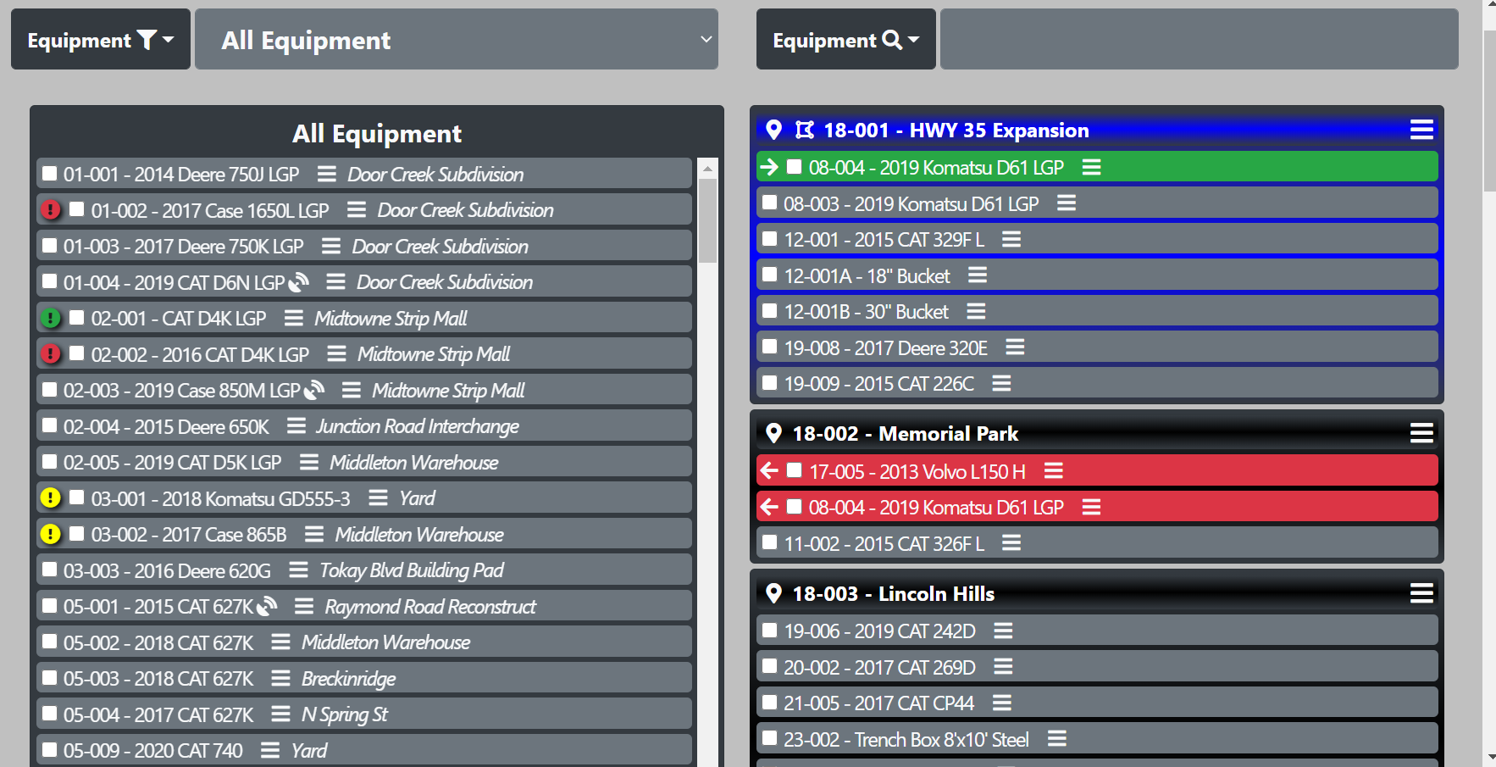Viewport: 1496px width, 767px height.
Task: Click the green arrow on 08-004 Komatsu D61 LGP
Action: coord(769,167)
